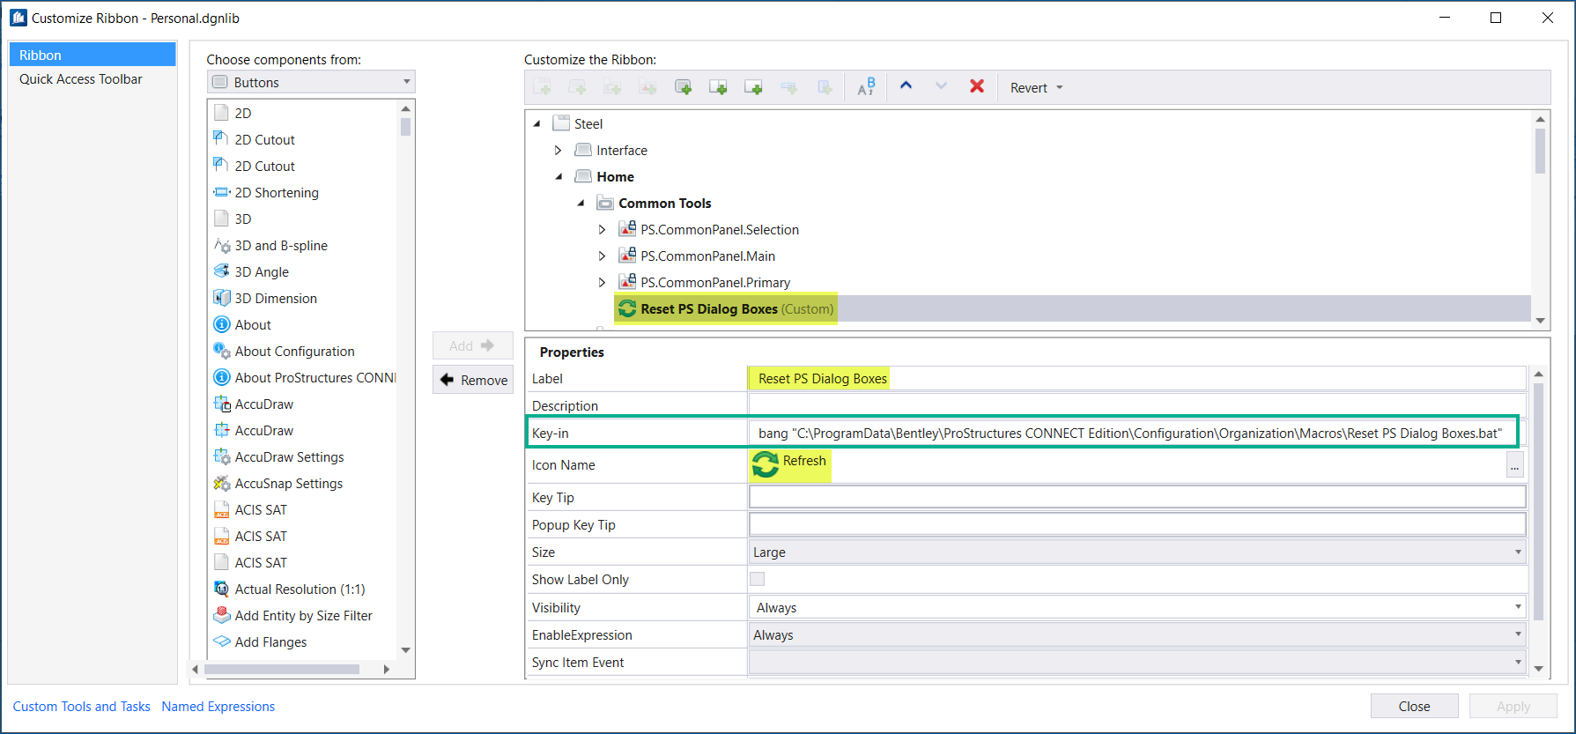Click the red X delete icon
Image resolution: width=1576 pixels, height=734 pixels.
coord(977,86)
